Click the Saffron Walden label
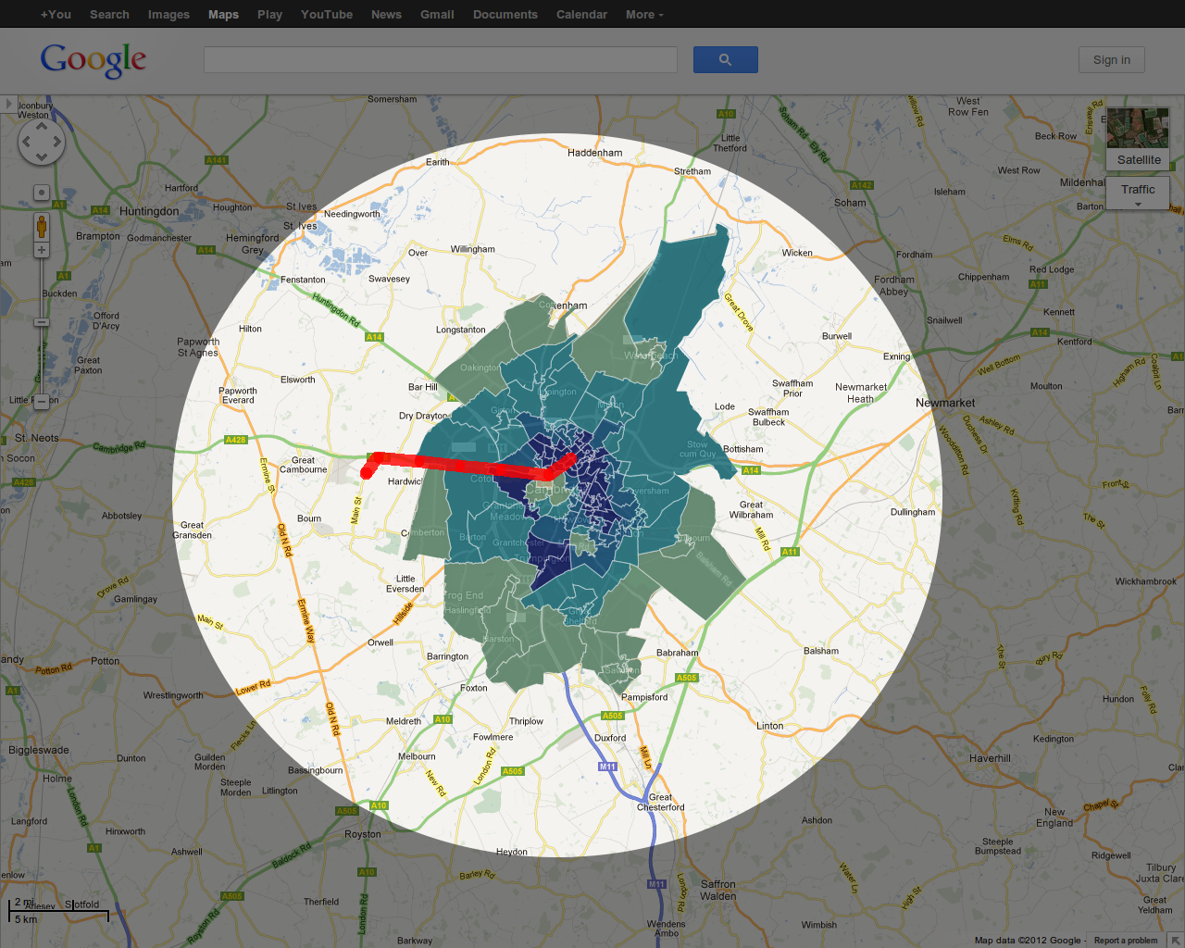This screenshot has height=948, width=1185. (718, 890)
